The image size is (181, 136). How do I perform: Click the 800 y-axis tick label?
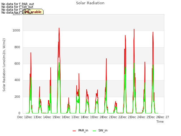pos(17,47)
